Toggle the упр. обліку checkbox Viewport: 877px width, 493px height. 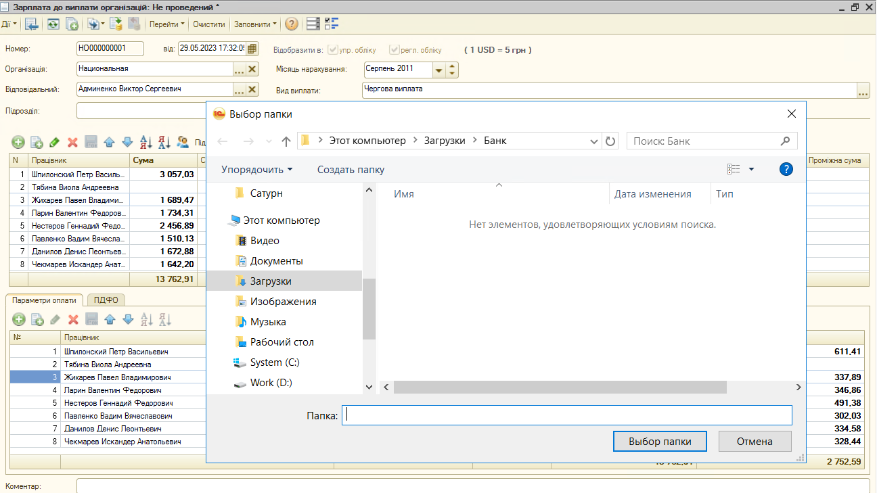click(x=332, y=49)
